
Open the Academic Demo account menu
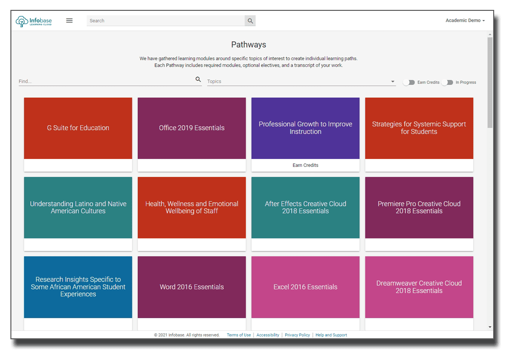465,20
